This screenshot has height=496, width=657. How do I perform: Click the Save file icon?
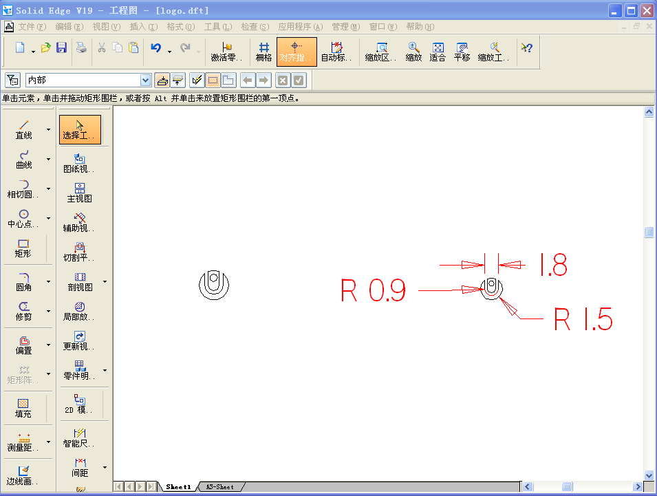[62, 47]
